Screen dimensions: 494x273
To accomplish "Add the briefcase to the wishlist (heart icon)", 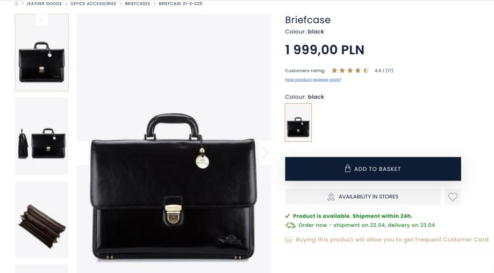I will 453,197.
